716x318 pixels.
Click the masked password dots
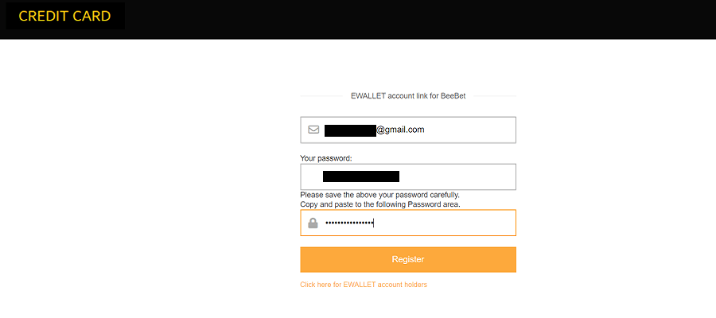(x=349, y=223)
